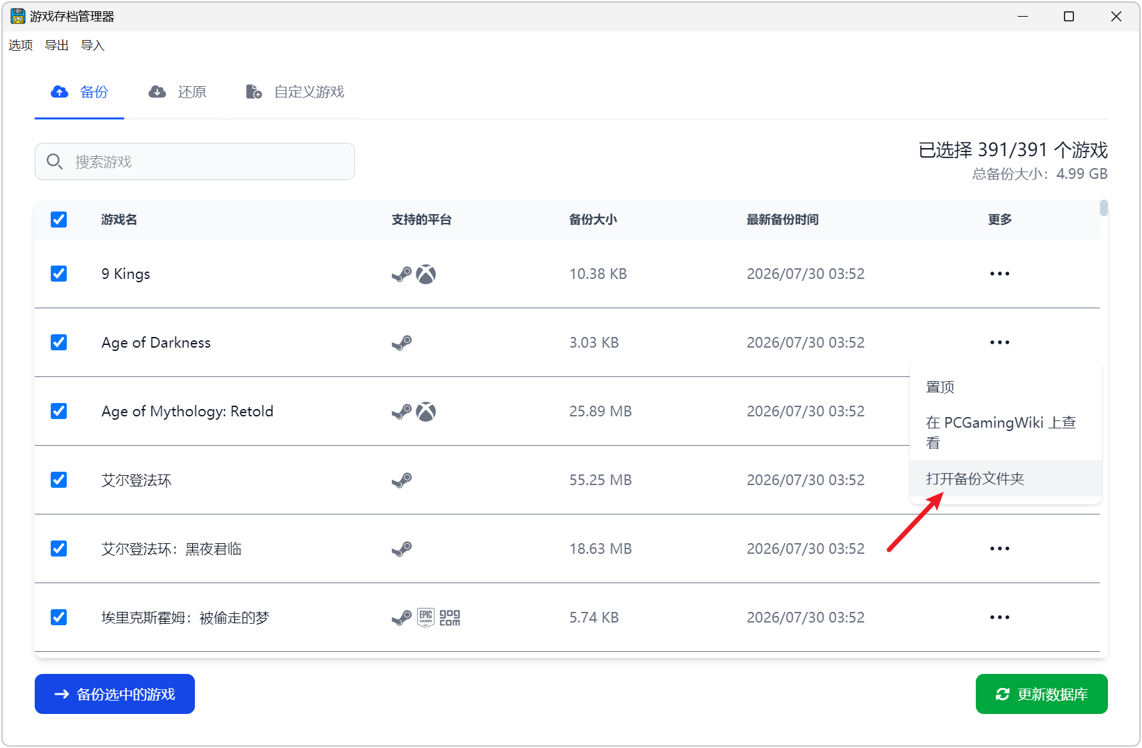1142x748 pixels.
Task: Click the game save manager app icon
Action: 18,16
